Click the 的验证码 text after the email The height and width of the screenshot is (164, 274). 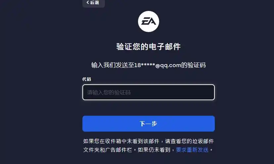coord(193,65)
